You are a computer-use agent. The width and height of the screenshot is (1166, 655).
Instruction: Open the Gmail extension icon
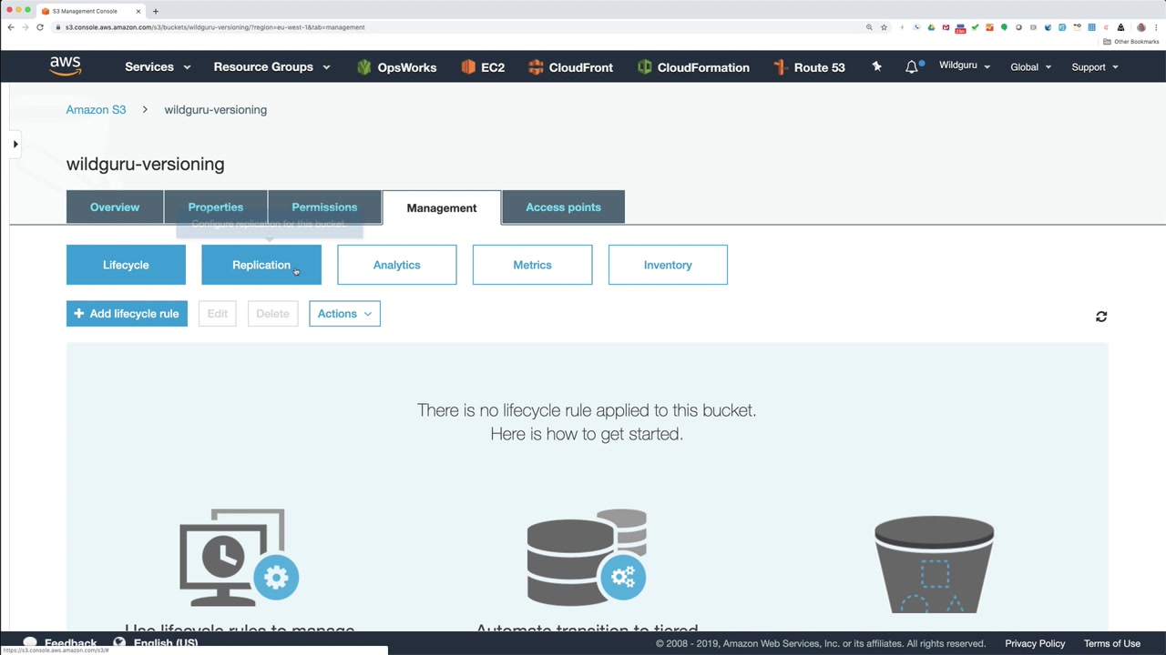tap(946, 27)
